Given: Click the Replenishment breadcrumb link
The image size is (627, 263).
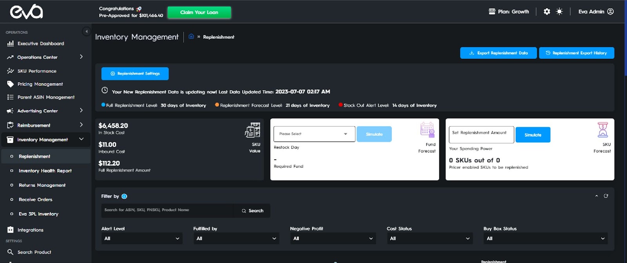Looking at the screenshot, I should 219,37.
